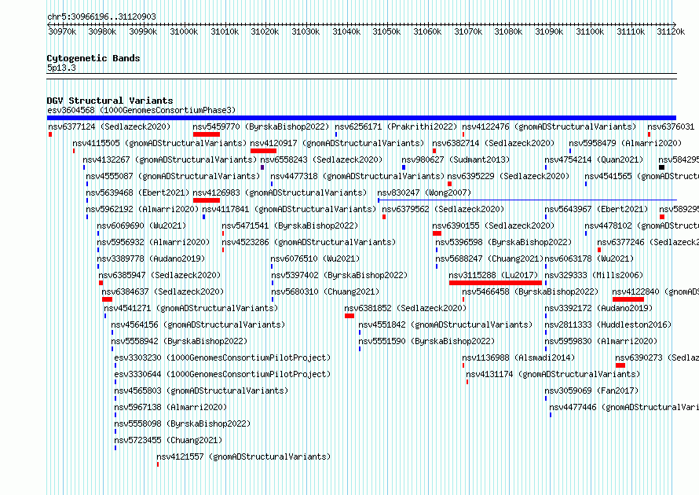
Task: Click nsv4117841 variant label
Action: click(289, 209)
